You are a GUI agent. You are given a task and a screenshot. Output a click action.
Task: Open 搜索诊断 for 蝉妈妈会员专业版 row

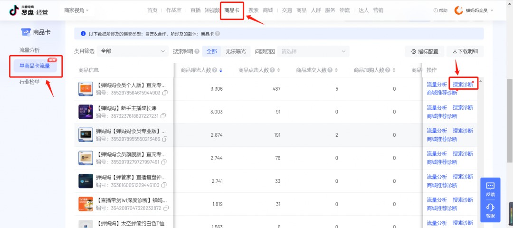463,131
